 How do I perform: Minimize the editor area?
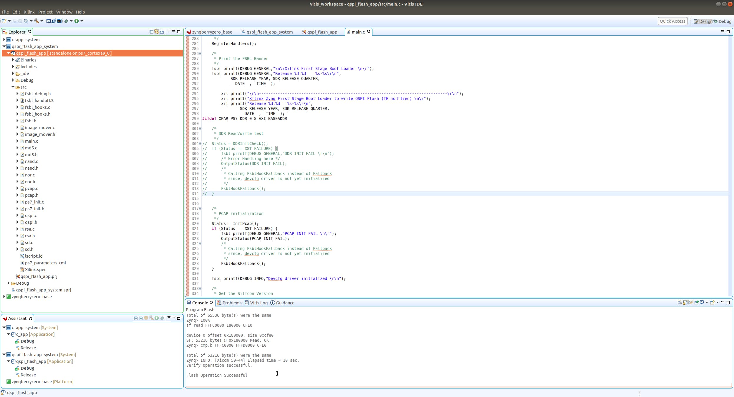point(723,31)
